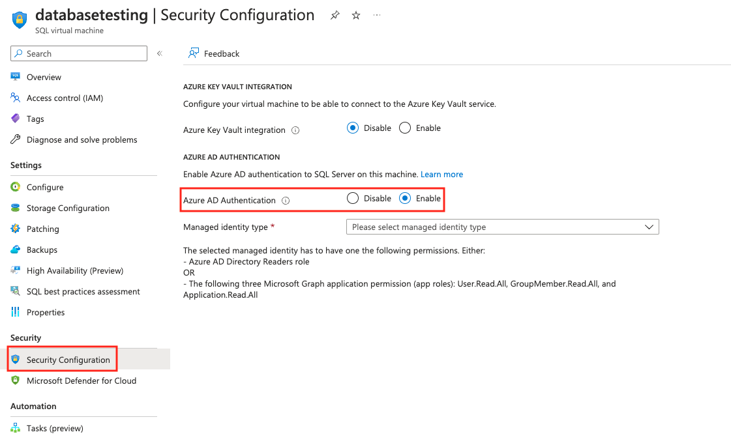
Task: Go to Storage Configuration in sidebar
Action: pos(68,208)
